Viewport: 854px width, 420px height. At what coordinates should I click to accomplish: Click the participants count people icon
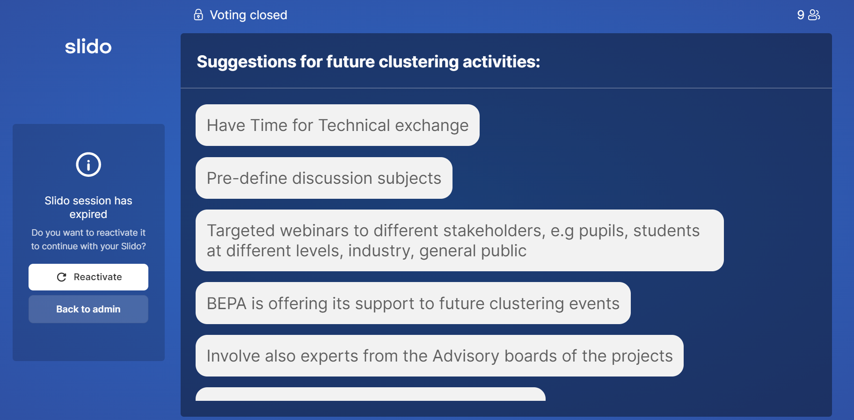[814, 15]
